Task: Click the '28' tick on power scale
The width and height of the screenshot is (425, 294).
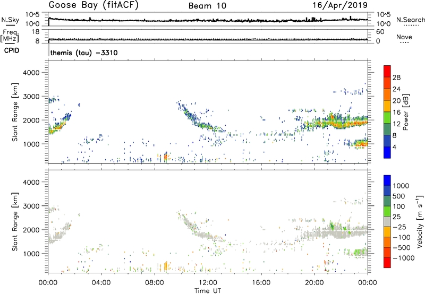Action: point(396,77)
